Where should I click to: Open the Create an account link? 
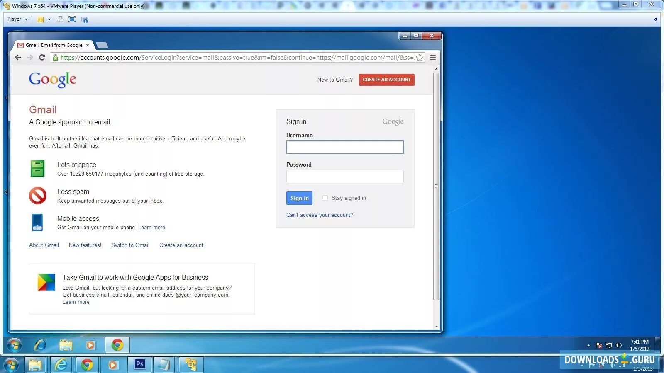click(x=181, y=245)
